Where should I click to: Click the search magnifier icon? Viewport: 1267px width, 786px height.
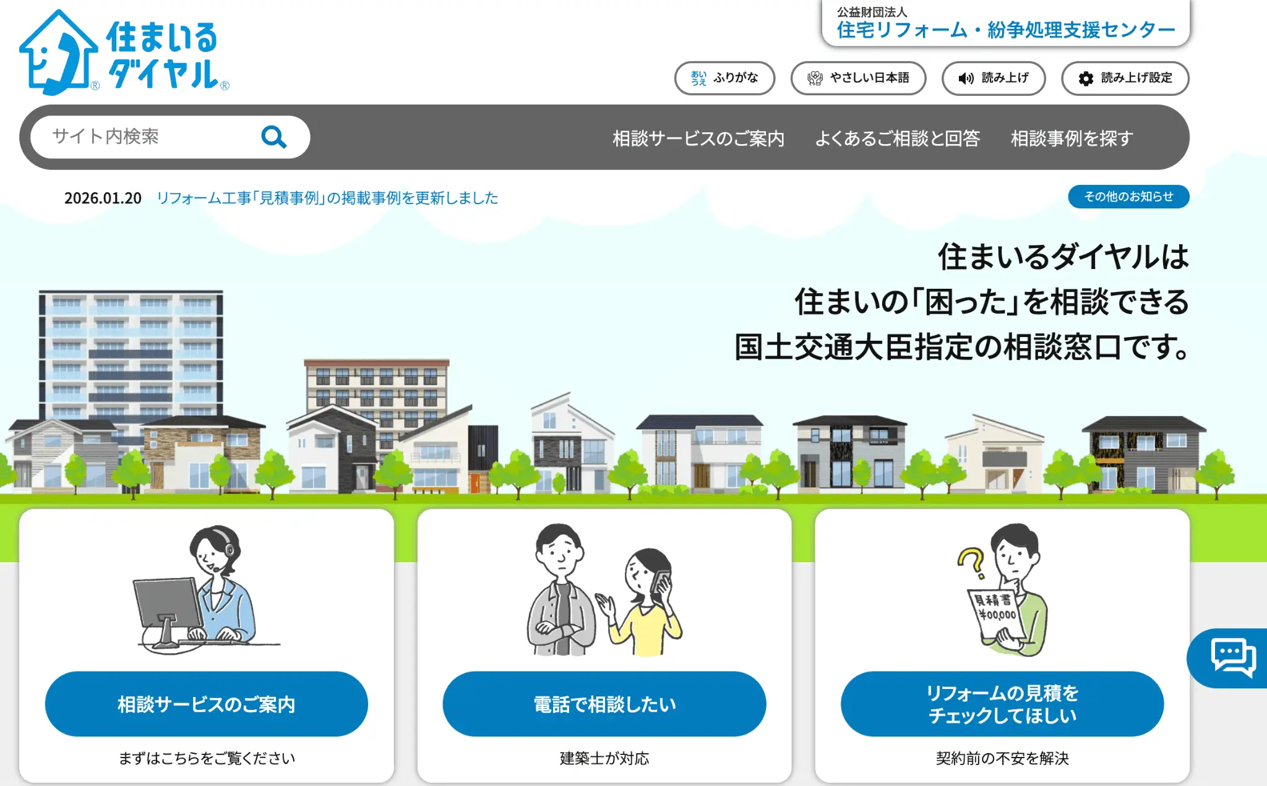[274, 137]
